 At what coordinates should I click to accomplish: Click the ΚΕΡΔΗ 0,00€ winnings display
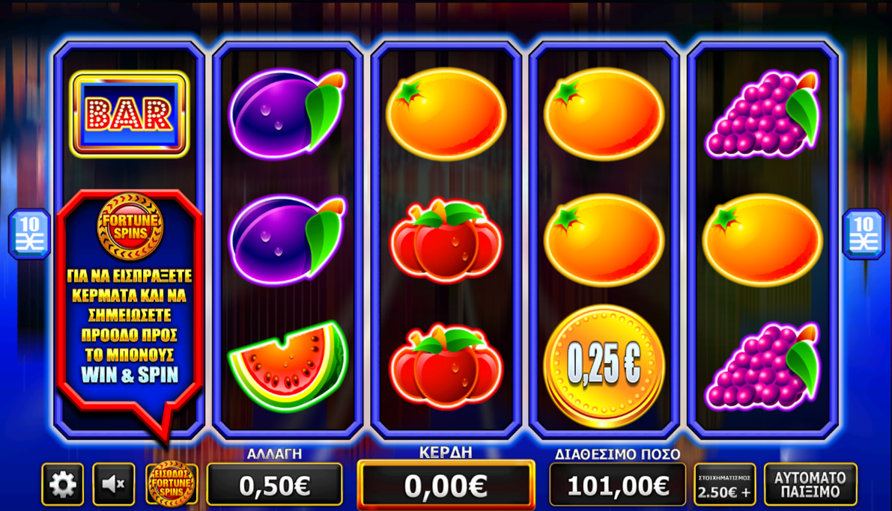446,485
